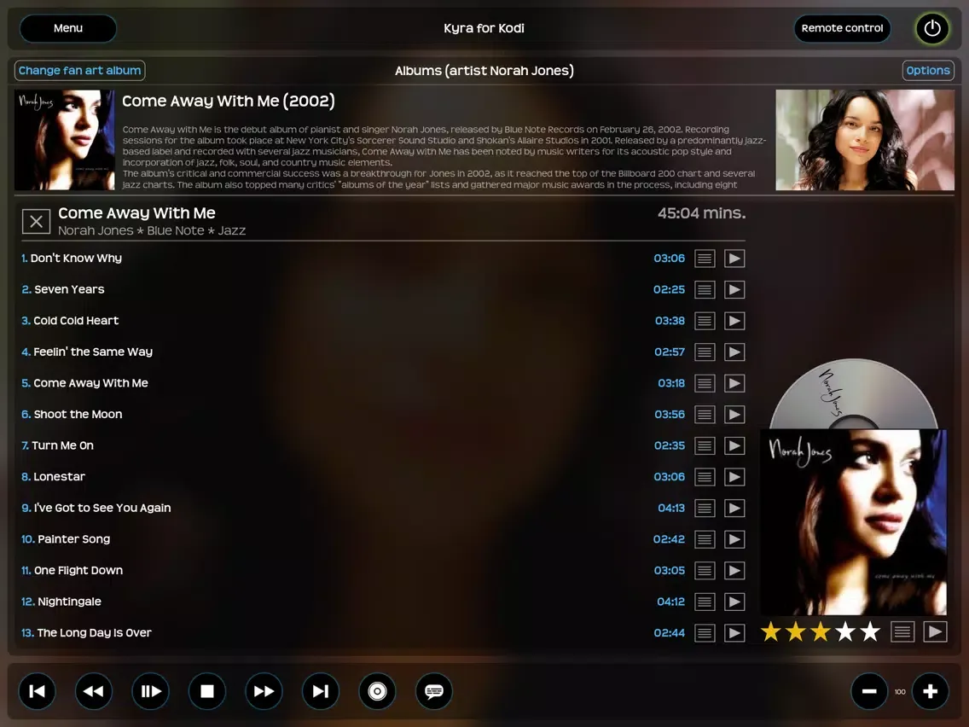Queue I've Got to See You Again
The height and width of the screenshot is (727, 969).
(x=705, y=509)
